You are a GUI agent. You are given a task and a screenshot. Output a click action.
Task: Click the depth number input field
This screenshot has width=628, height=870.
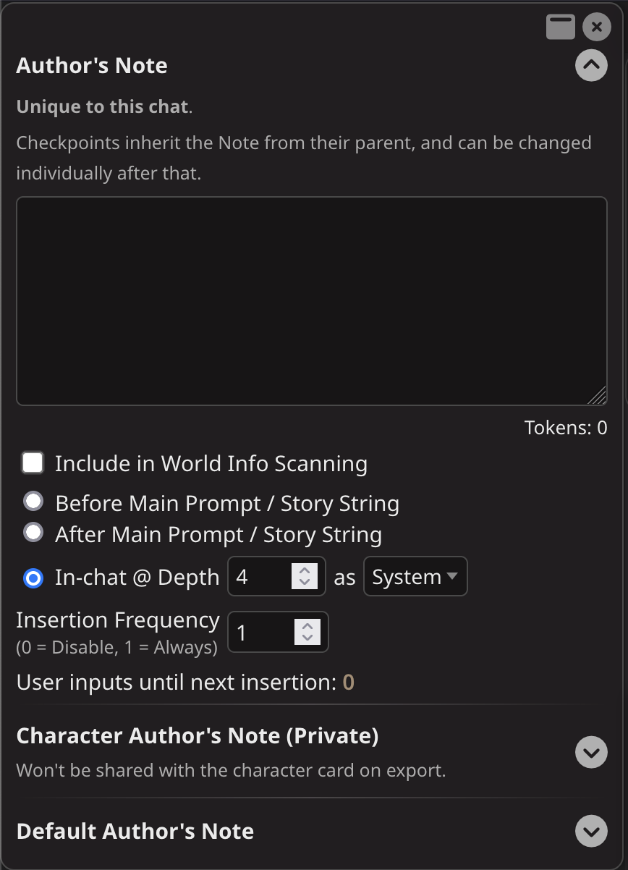click(260, 577)
